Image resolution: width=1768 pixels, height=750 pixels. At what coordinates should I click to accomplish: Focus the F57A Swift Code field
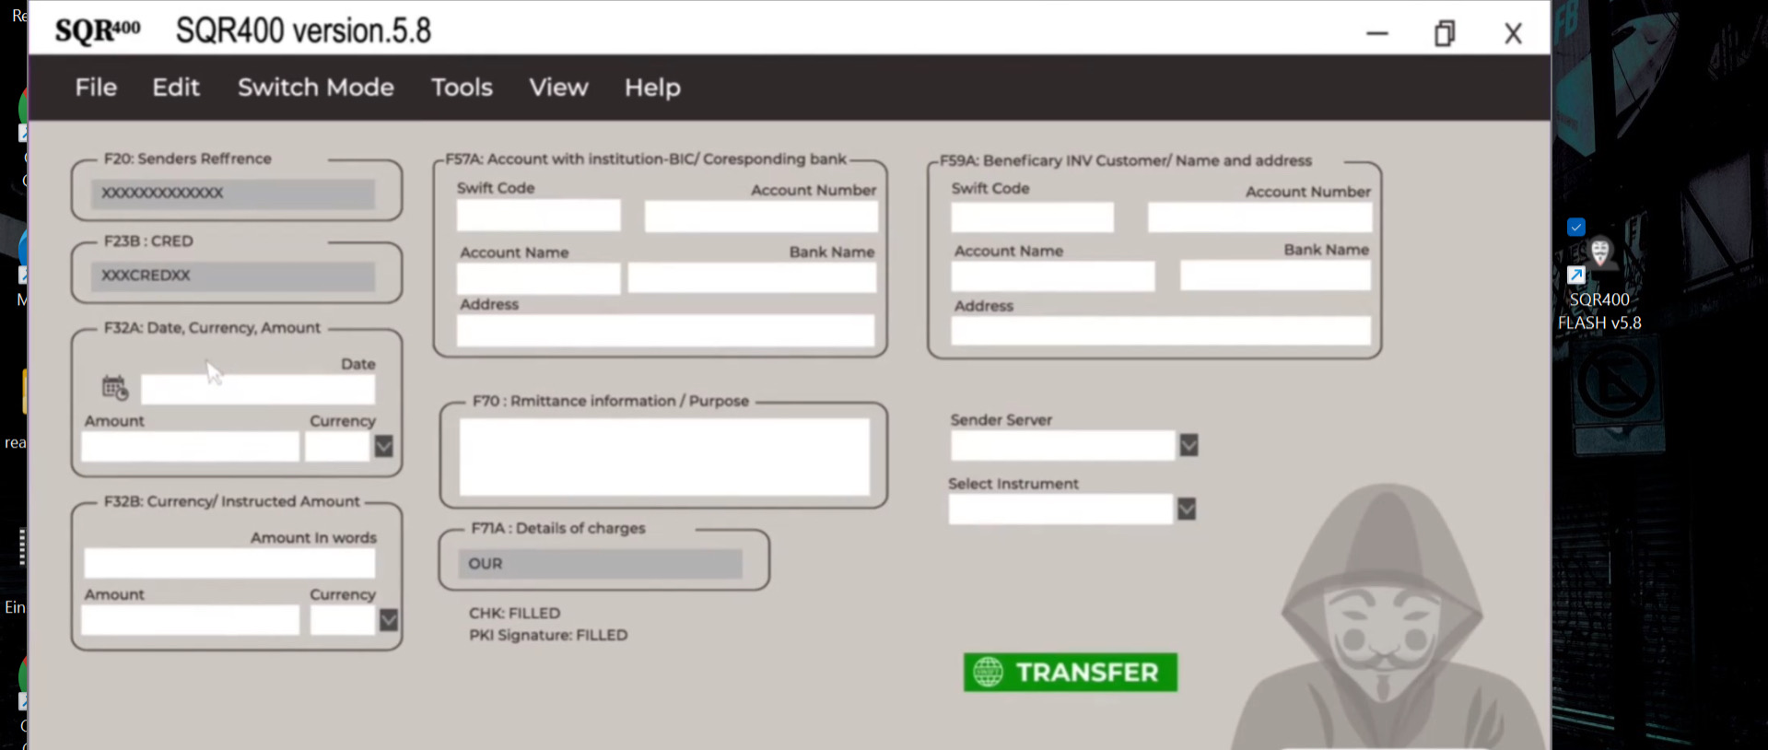[538, 216]
